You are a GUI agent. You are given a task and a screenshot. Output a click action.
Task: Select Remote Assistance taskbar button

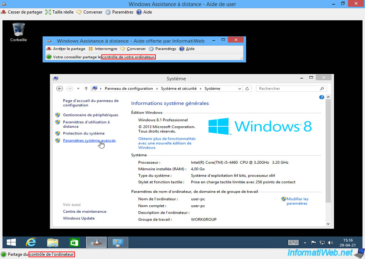[x=96, y=243]
